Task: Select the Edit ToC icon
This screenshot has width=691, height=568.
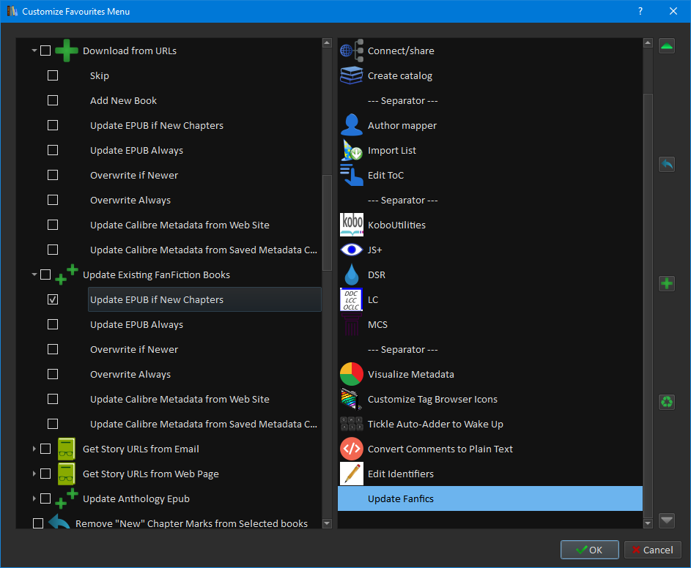Action: [x=352, y=175]
